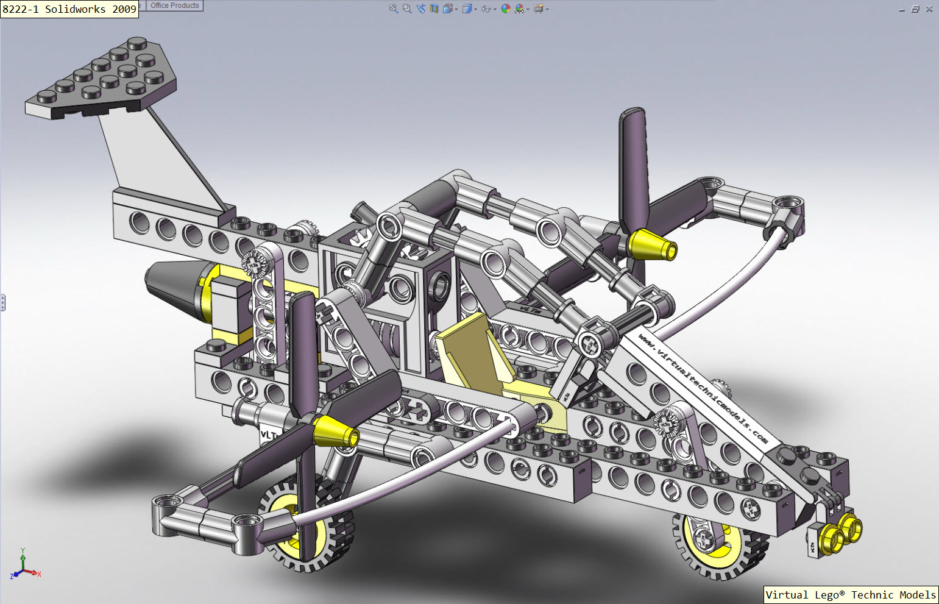Screen dimensions: 939x604
Task: Click the Hide/Show Items glasses icon
Action: [486, 9]
